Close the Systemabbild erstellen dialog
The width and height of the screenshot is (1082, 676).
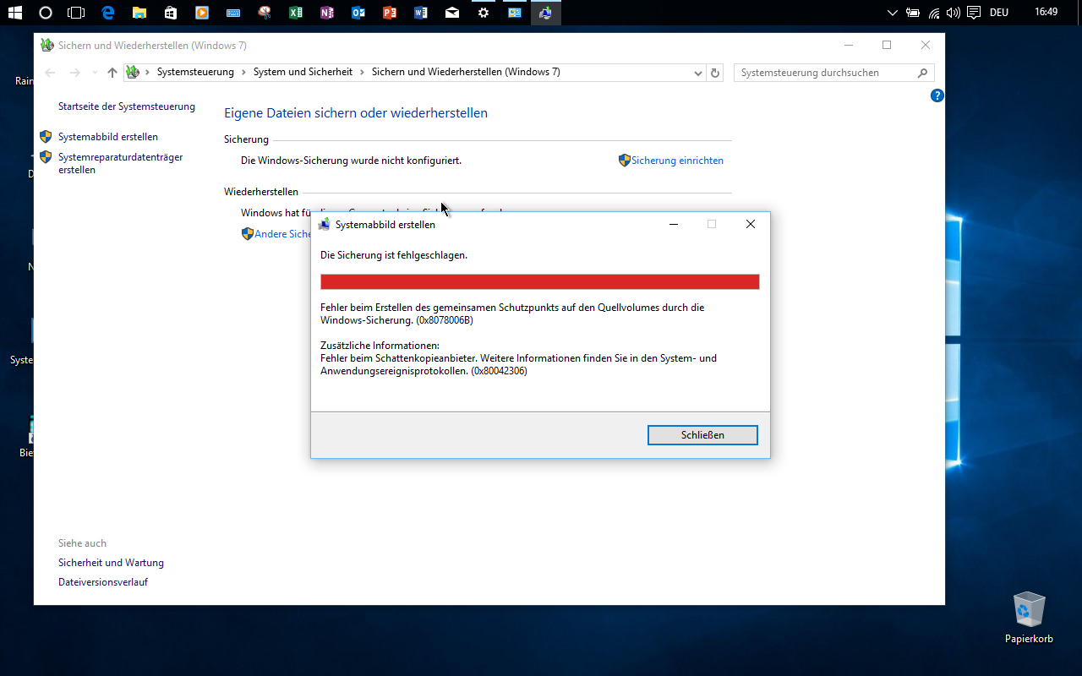click(x=751, y=224)
